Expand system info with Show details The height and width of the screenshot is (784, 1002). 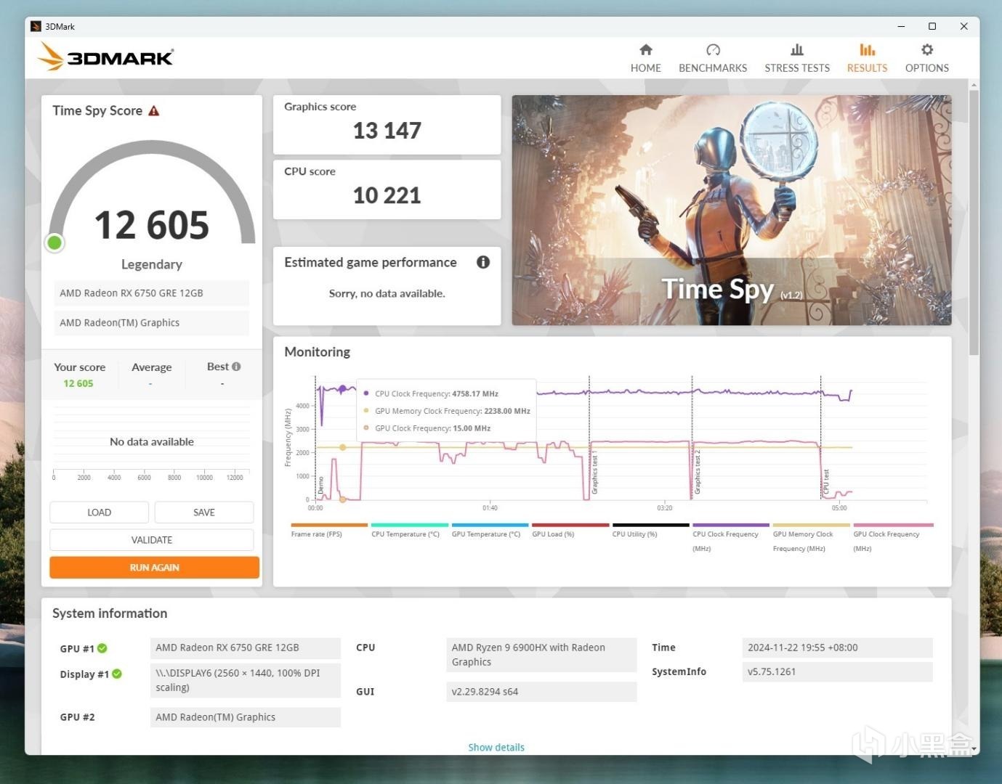[496, 747]
